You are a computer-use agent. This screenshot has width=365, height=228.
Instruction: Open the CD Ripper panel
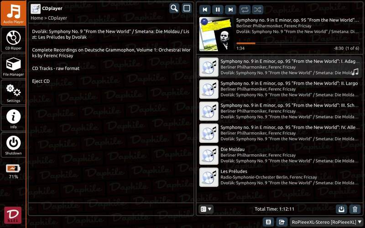click(x=13, y=40)
